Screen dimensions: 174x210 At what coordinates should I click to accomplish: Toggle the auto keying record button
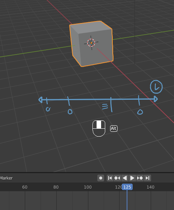pyautogui.click(x=101, y=178)
